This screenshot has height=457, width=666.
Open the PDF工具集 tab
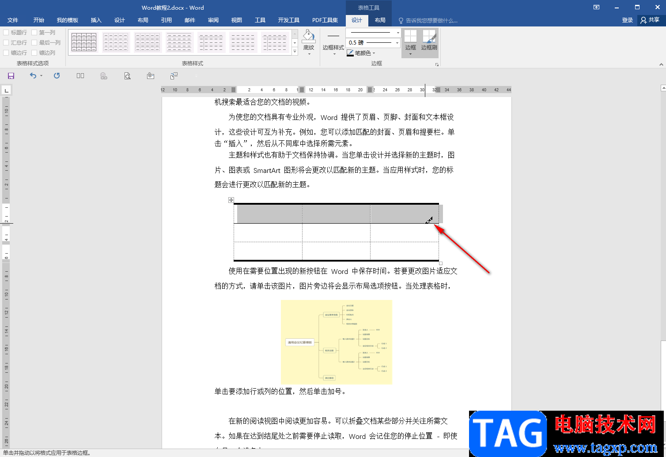(x=325, y=20)
